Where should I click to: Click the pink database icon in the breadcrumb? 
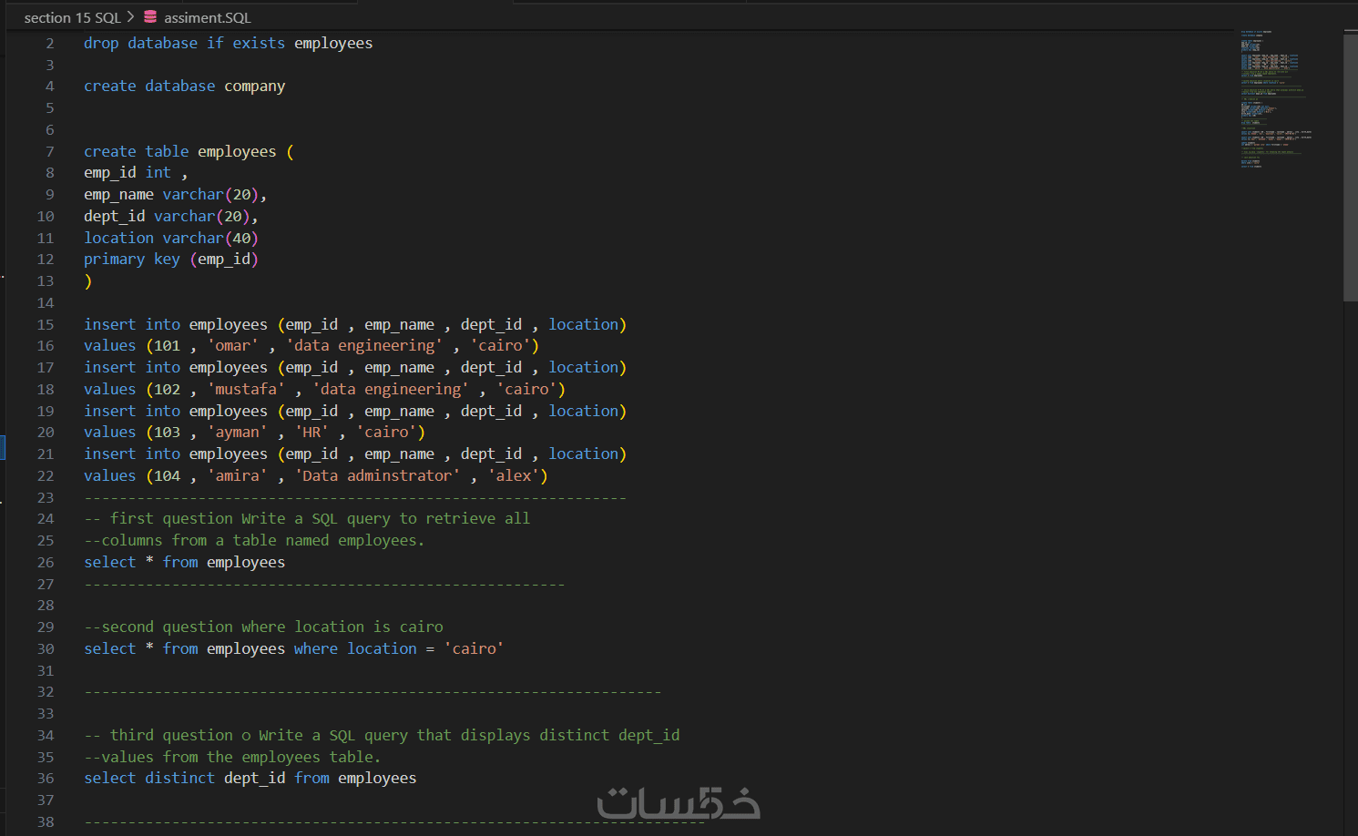click(x=150, y=16)
